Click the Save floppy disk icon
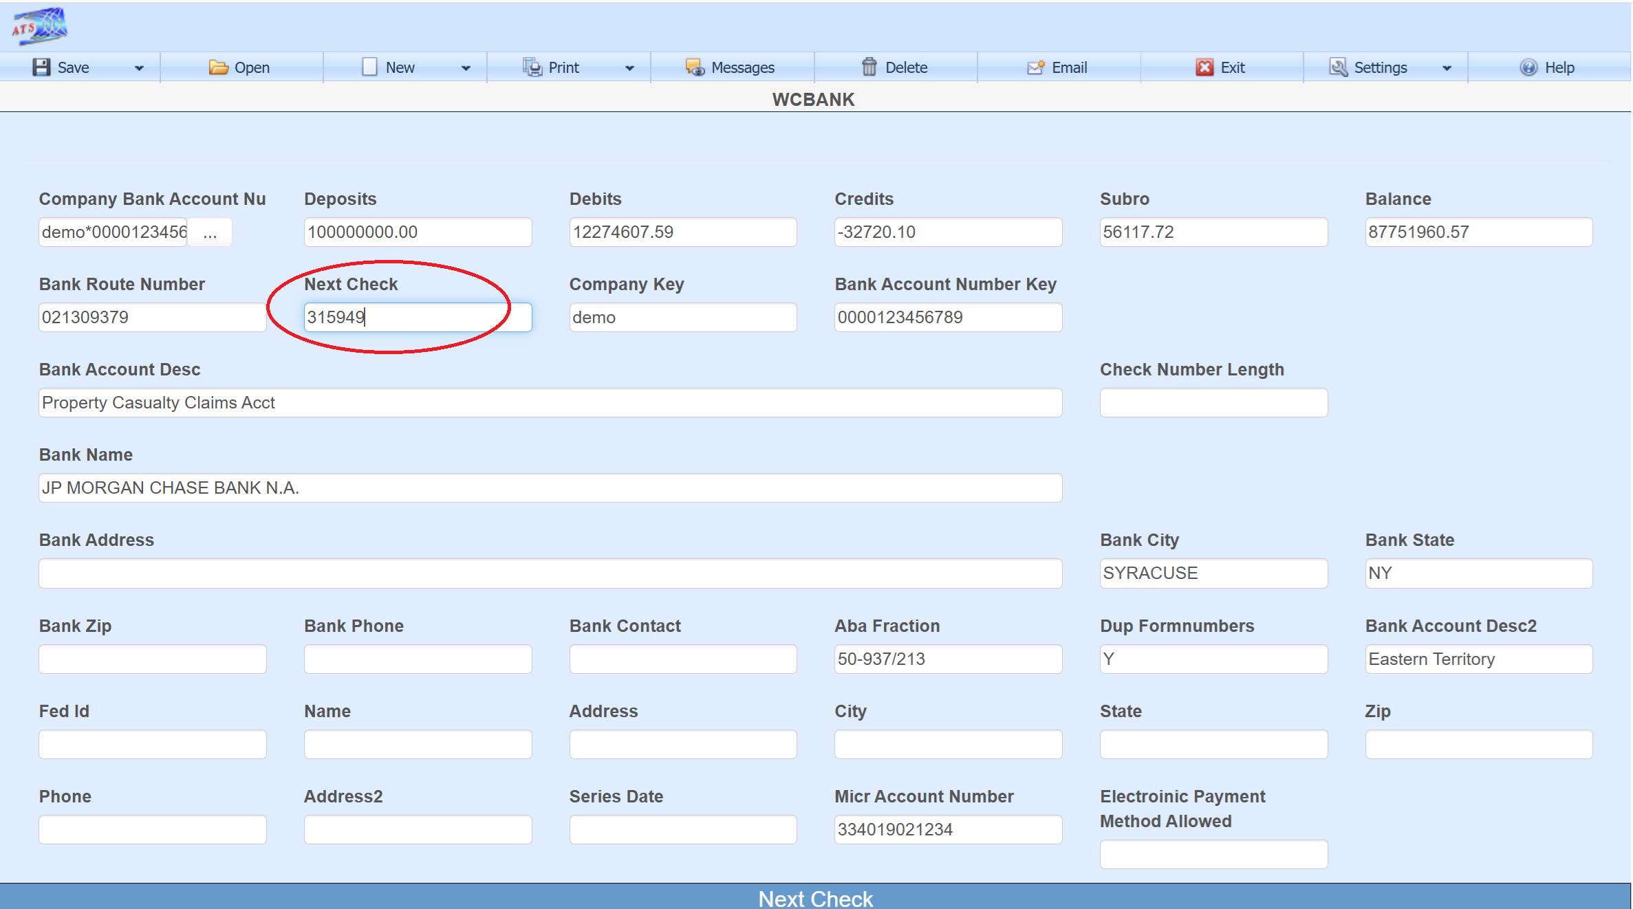 coord(41,67)
